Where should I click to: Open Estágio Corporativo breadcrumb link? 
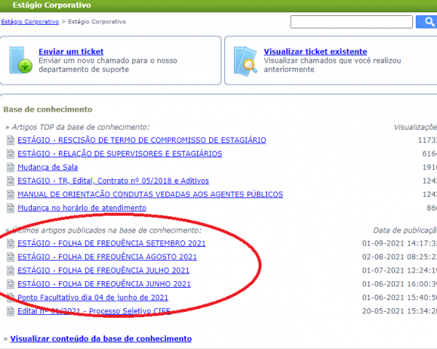click(x=30, y=22)
